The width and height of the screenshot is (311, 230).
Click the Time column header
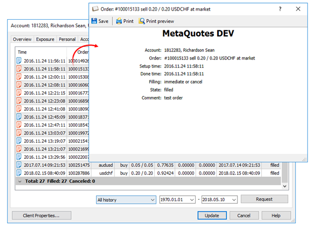(x=41, y=52)
